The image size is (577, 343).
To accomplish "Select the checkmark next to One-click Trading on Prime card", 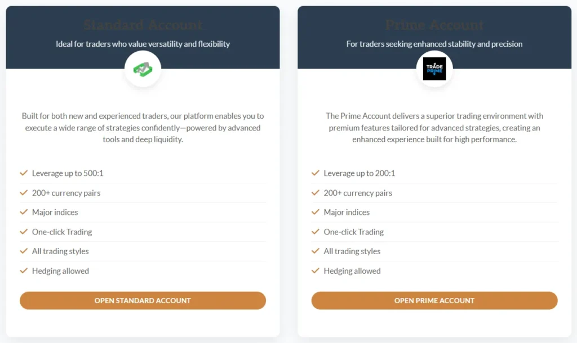I will [x=316, y=232].
